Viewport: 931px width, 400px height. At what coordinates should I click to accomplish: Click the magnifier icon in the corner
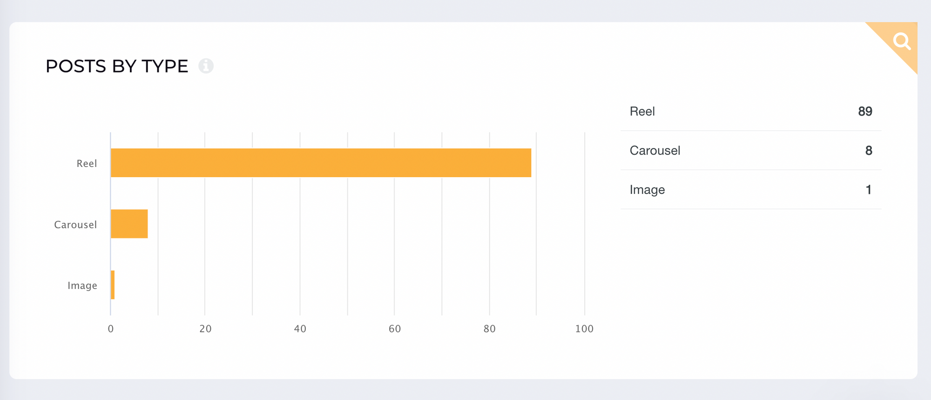coord(902,41)
